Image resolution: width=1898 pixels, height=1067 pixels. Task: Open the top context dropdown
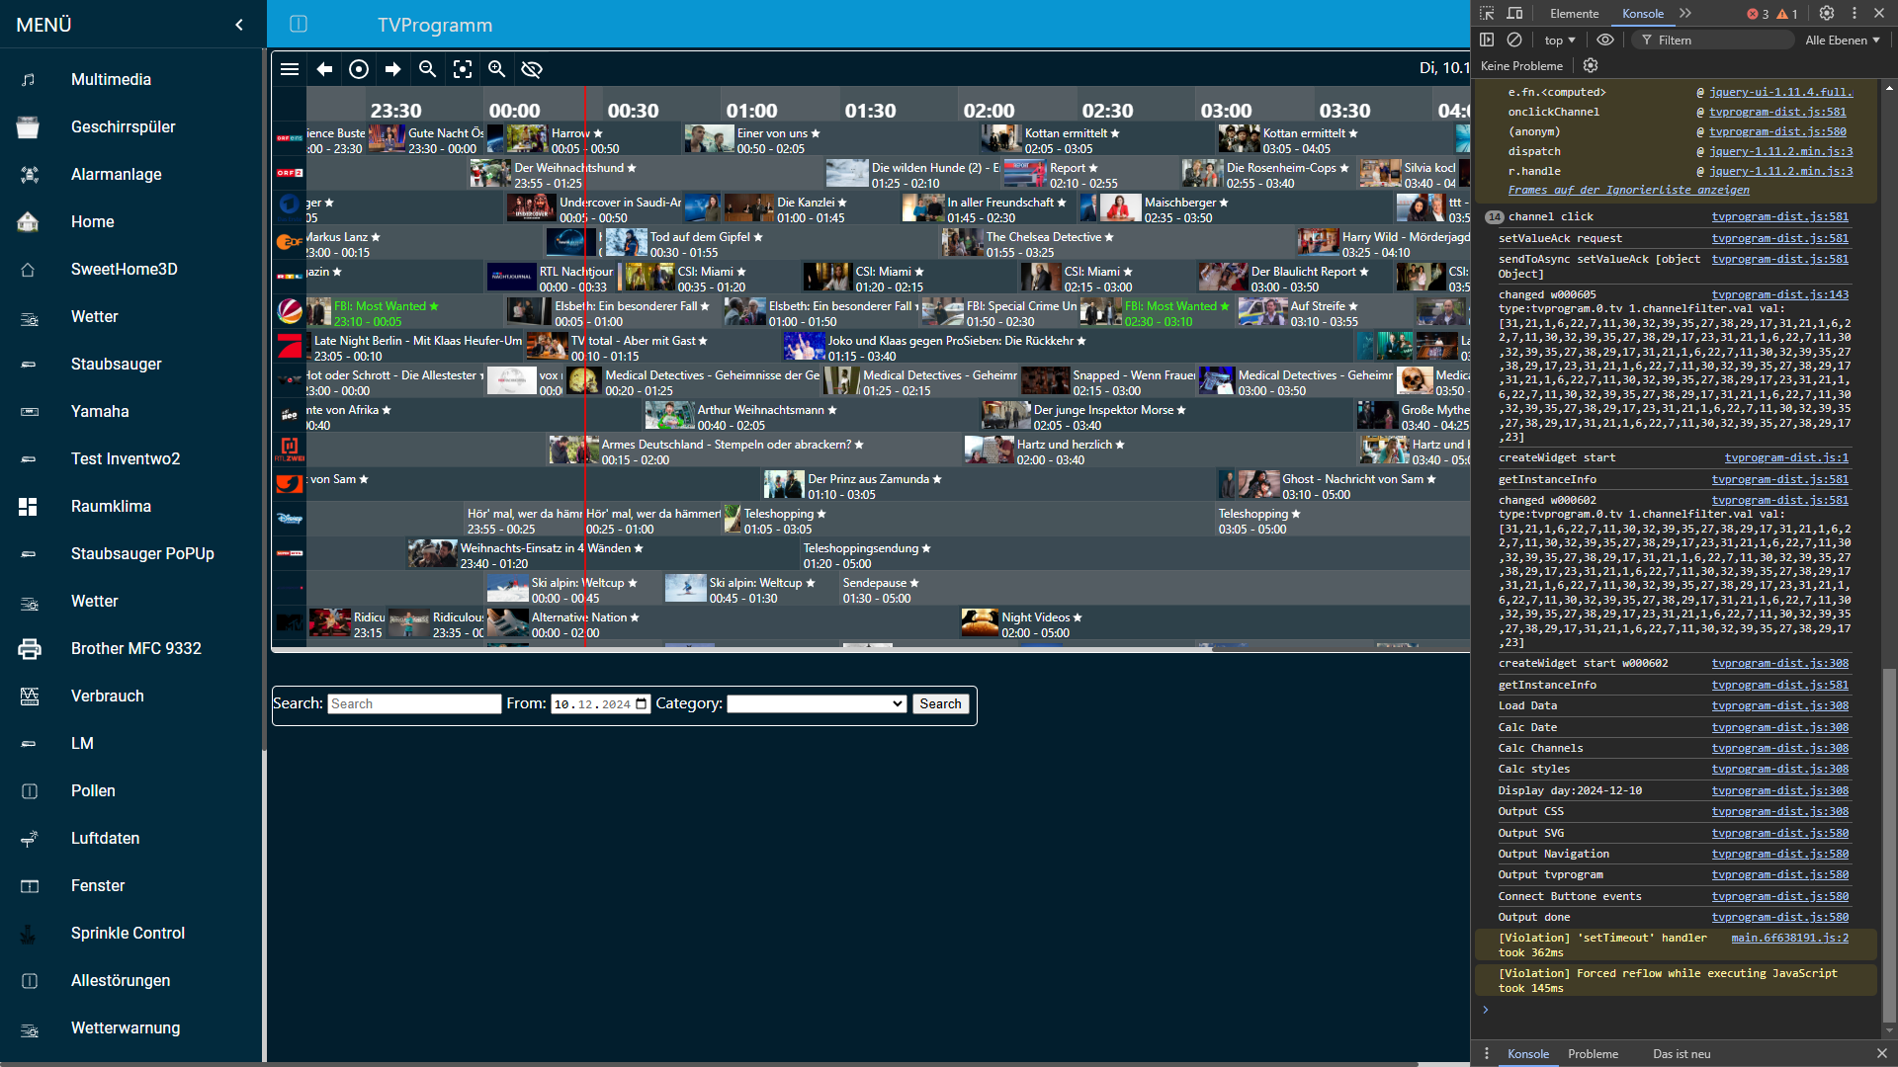click(1560, 41)
